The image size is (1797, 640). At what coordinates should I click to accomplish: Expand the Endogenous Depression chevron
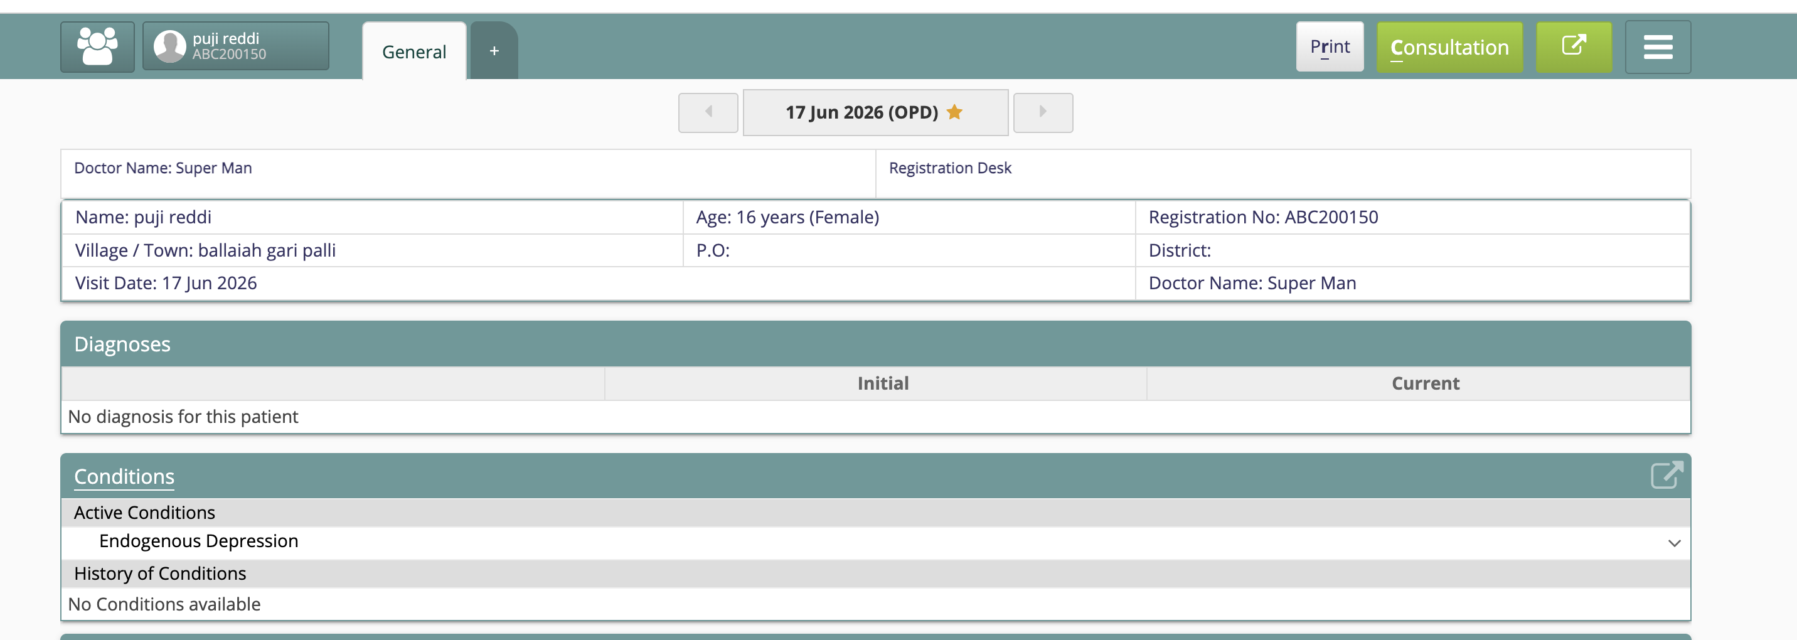(x=1674, y=543)
